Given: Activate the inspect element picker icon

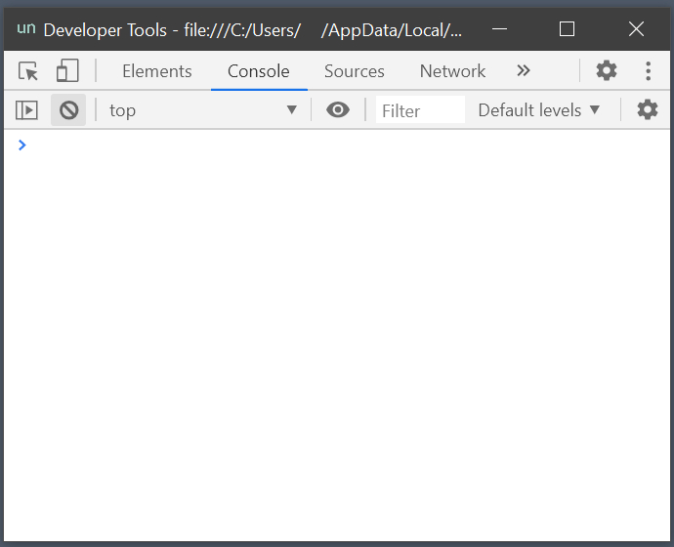Looking at the screenshot, I should 28,71.
